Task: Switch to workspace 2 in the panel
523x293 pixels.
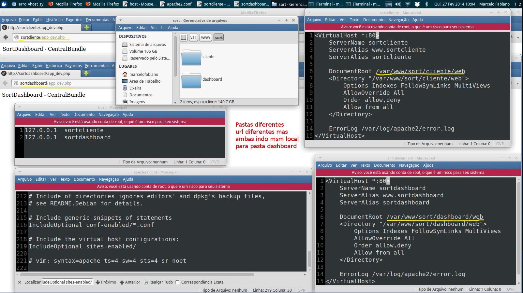Action: pos(520,4)
